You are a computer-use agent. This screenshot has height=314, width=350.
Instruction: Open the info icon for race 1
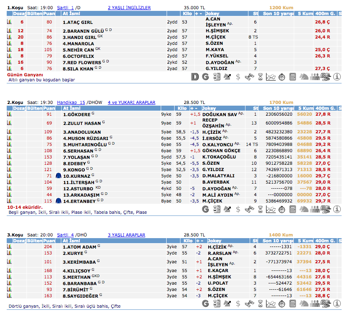point(337,77)
